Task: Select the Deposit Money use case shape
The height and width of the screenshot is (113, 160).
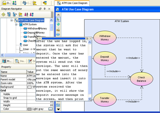Action: [105, 58]
